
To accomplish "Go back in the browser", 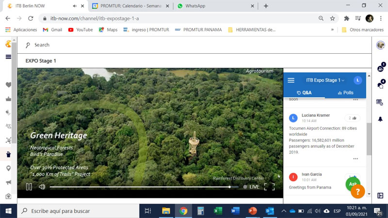I will click(8, 18).
